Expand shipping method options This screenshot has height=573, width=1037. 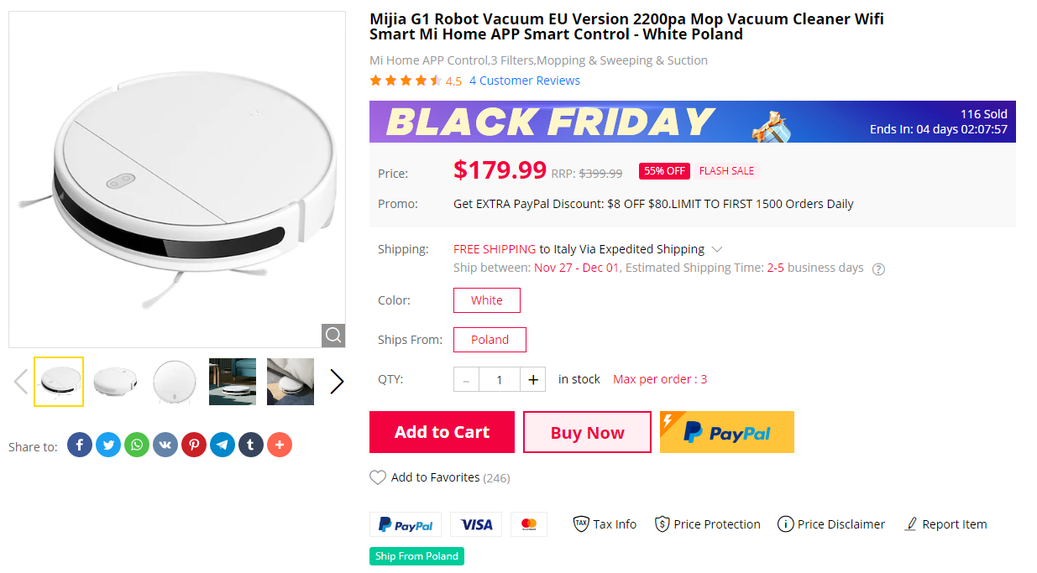click(x=717, y=249)
